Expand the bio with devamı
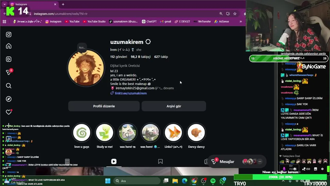 click(x=169, y=88)
